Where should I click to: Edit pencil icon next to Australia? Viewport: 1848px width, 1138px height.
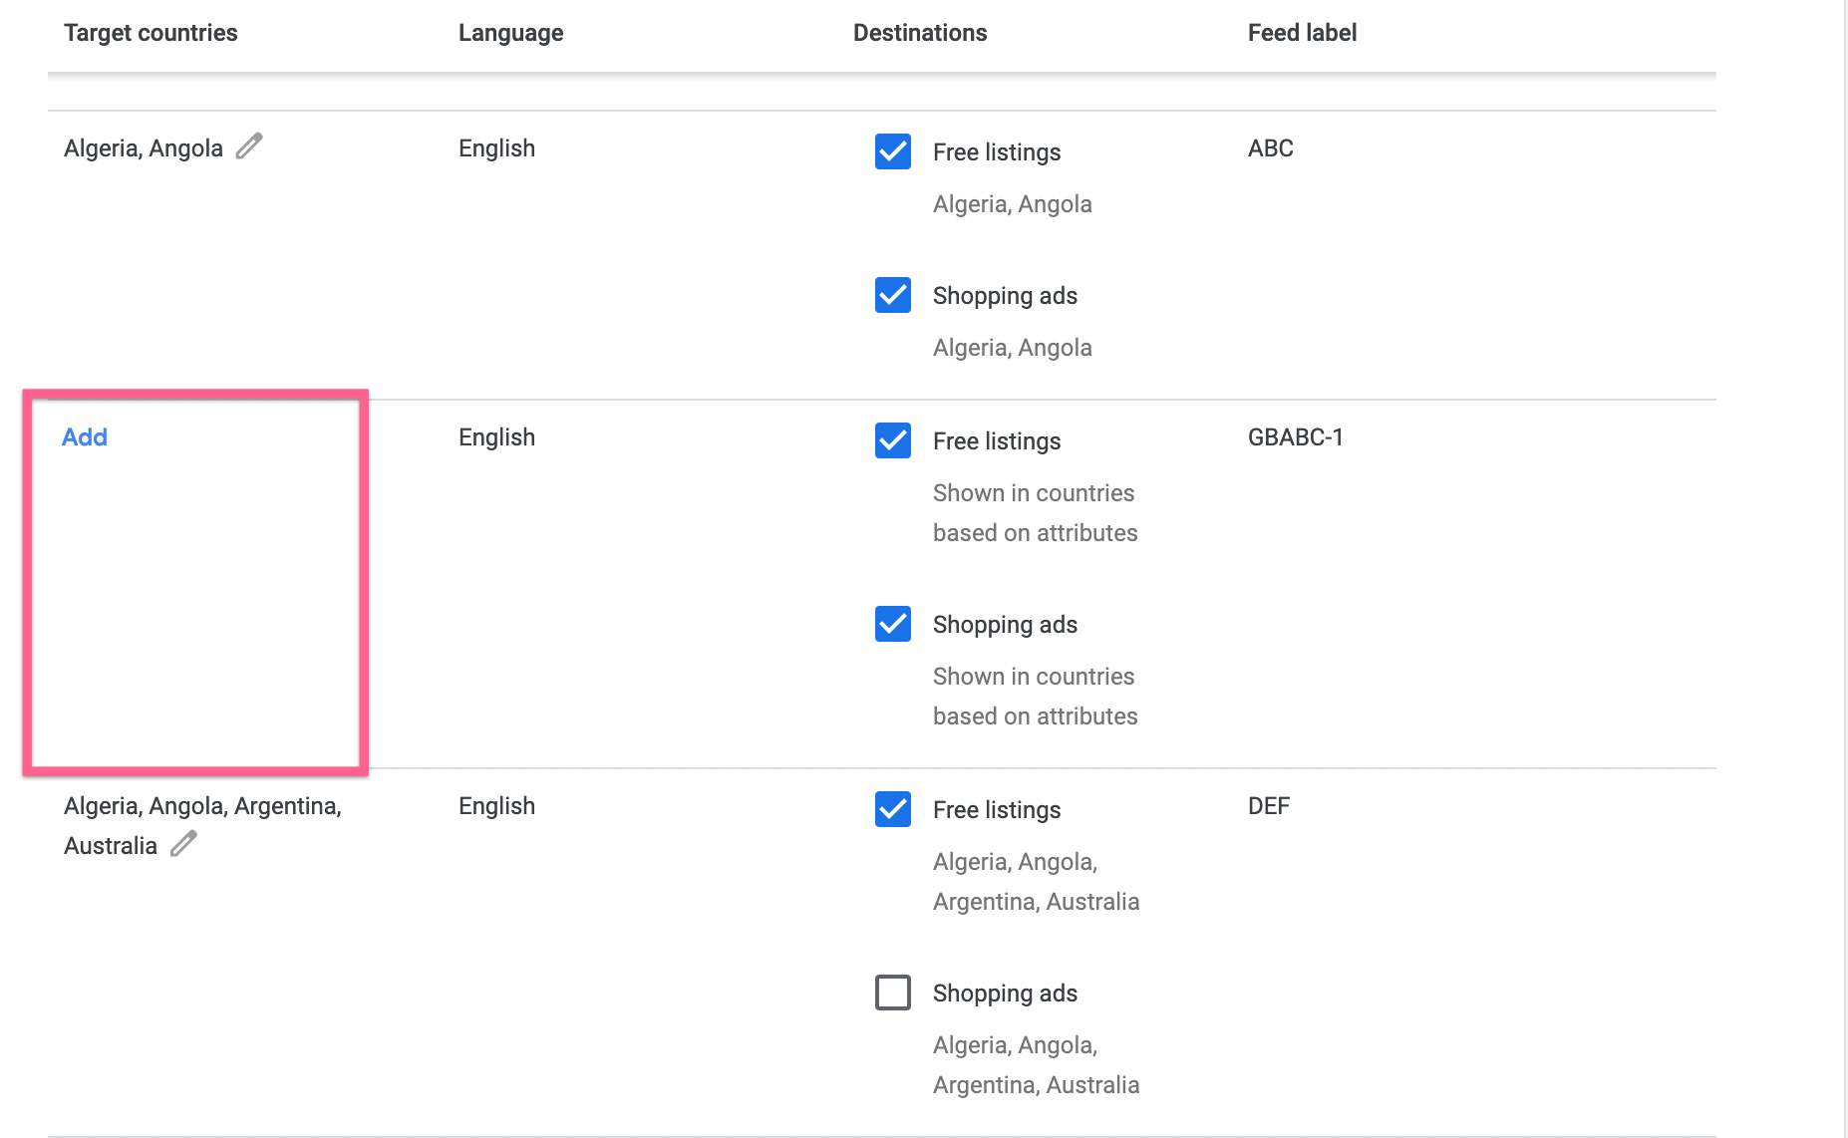click(183, 844)
